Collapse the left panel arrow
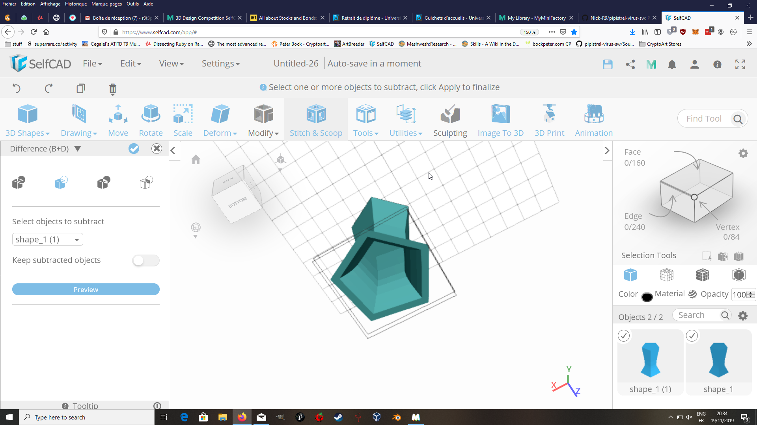This screenshot has width=757, height=425. pos(173,150)
